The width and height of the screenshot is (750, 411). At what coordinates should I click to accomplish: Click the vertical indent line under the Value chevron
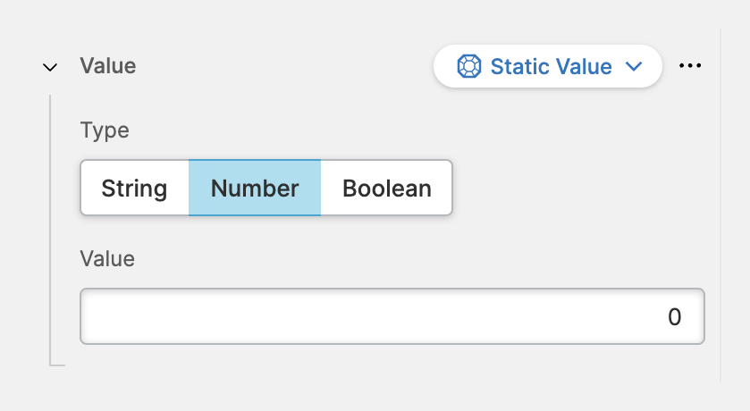[50, 223]
